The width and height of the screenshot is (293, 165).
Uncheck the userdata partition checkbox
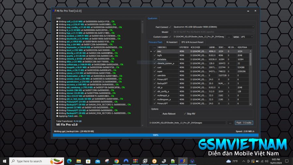pos(155,75)
